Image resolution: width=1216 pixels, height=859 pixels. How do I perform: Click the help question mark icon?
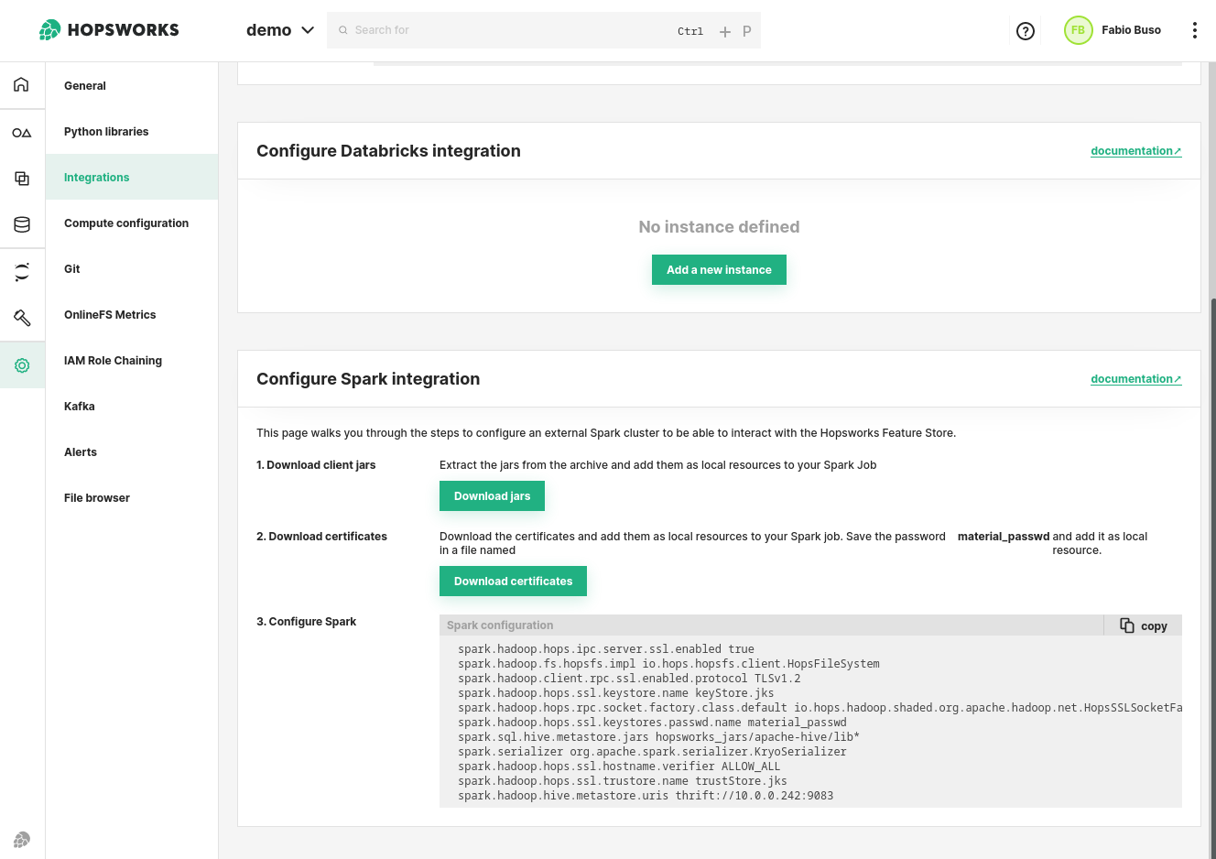pyautogui.click(x=1025, y=30)
